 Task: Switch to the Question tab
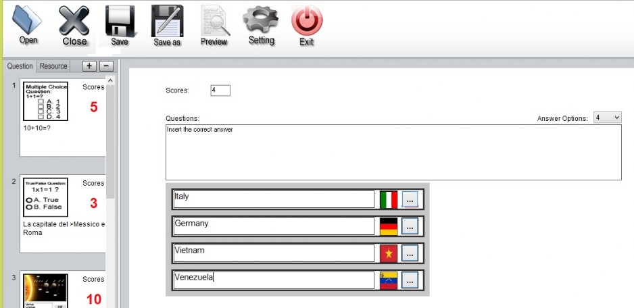tap(20, 66)
